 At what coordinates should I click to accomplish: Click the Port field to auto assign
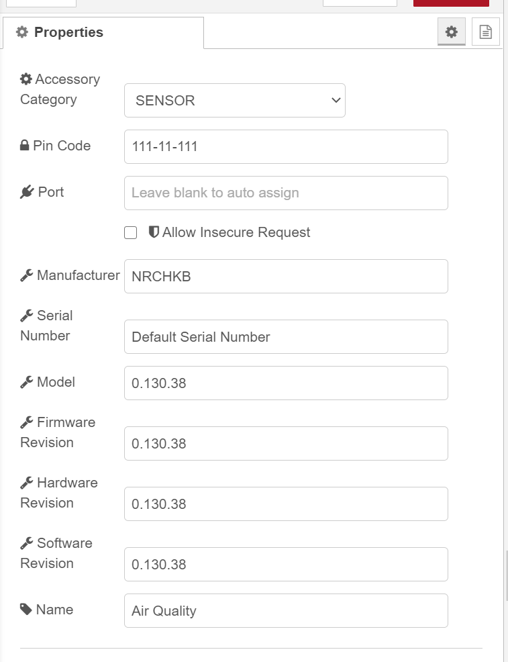pos(286,193)
